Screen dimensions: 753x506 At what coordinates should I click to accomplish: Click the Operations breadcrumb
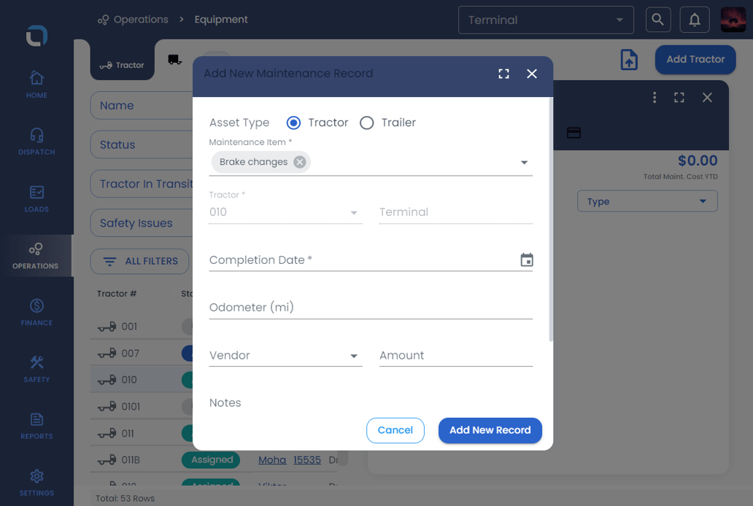coord(140,20)
